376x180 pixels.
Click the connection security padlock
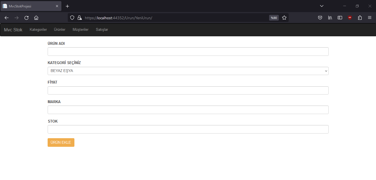pos(80,18)
